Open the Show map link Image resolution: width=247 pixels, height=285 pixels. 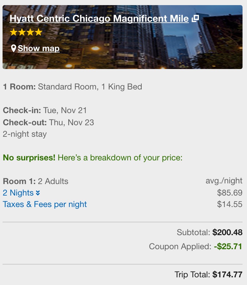coord(39,49)
